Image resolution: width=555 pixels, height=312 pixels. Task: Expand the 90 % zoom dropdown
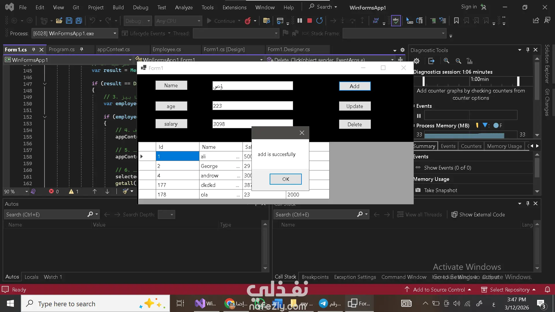point(27,192)
